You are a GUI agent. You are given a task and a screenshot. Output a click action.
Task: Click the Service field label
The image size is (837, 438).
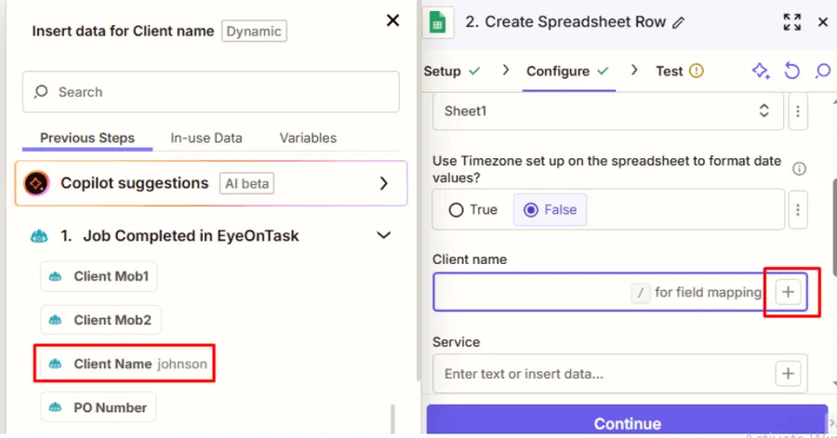coord(456,342)
